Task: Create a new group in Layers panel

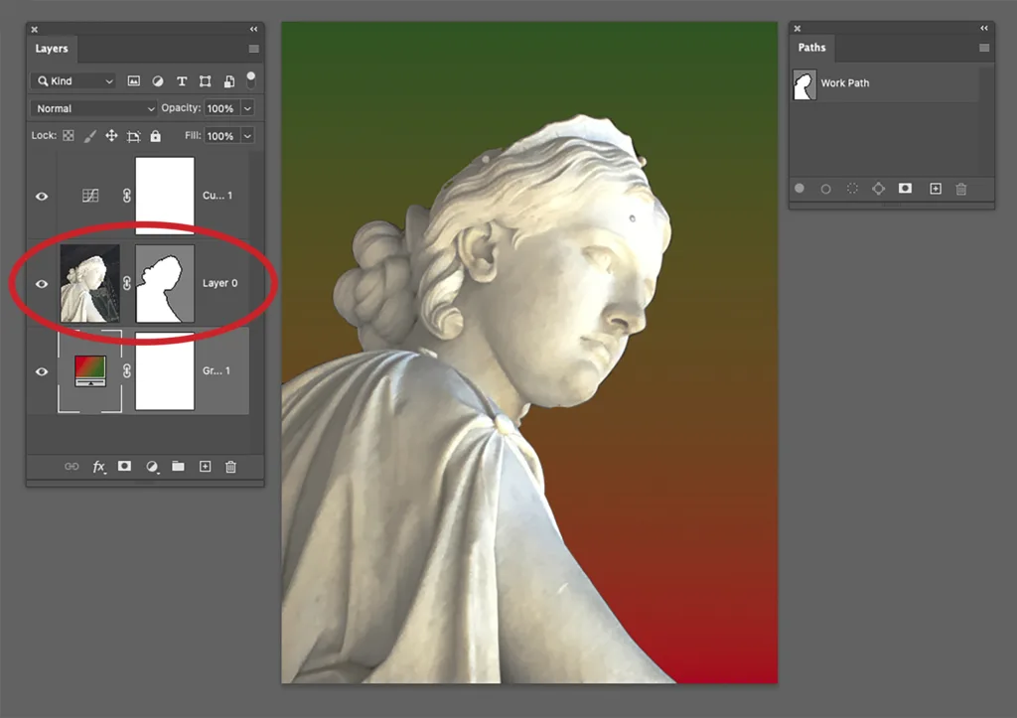Action: [178, 467]
